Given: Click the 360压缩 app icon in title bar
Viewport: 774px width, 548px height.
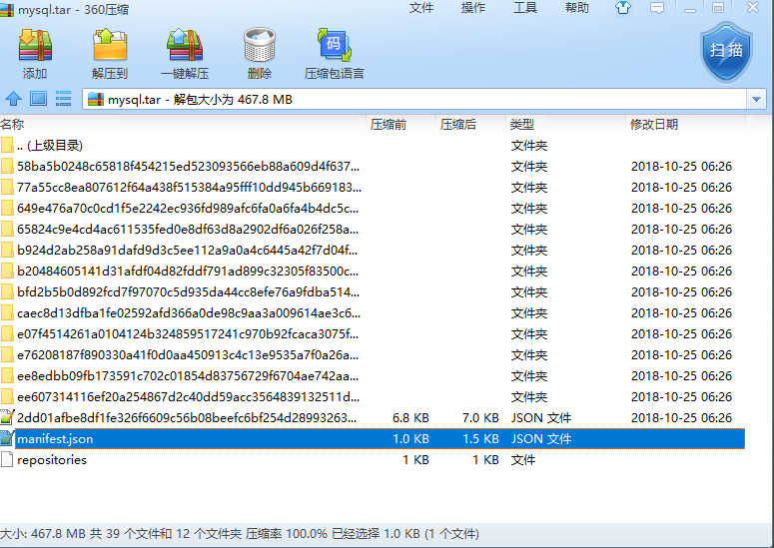Looking at the screenshot, I should (7, 8).
